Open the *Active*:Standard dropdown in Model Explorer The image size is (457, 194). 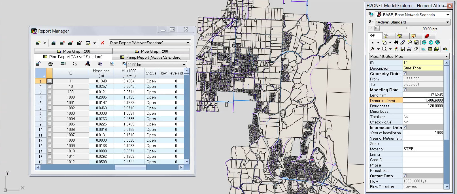[448, 22]
